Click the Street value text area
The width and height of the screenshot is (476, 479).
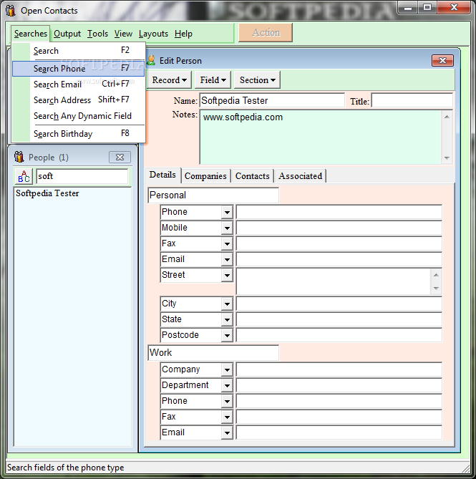point(333,281)
